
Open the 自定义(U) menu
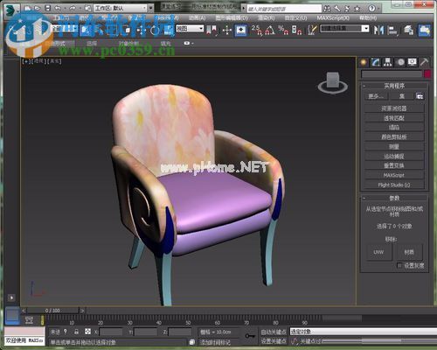pyautogui.click(x=295, y=18)
